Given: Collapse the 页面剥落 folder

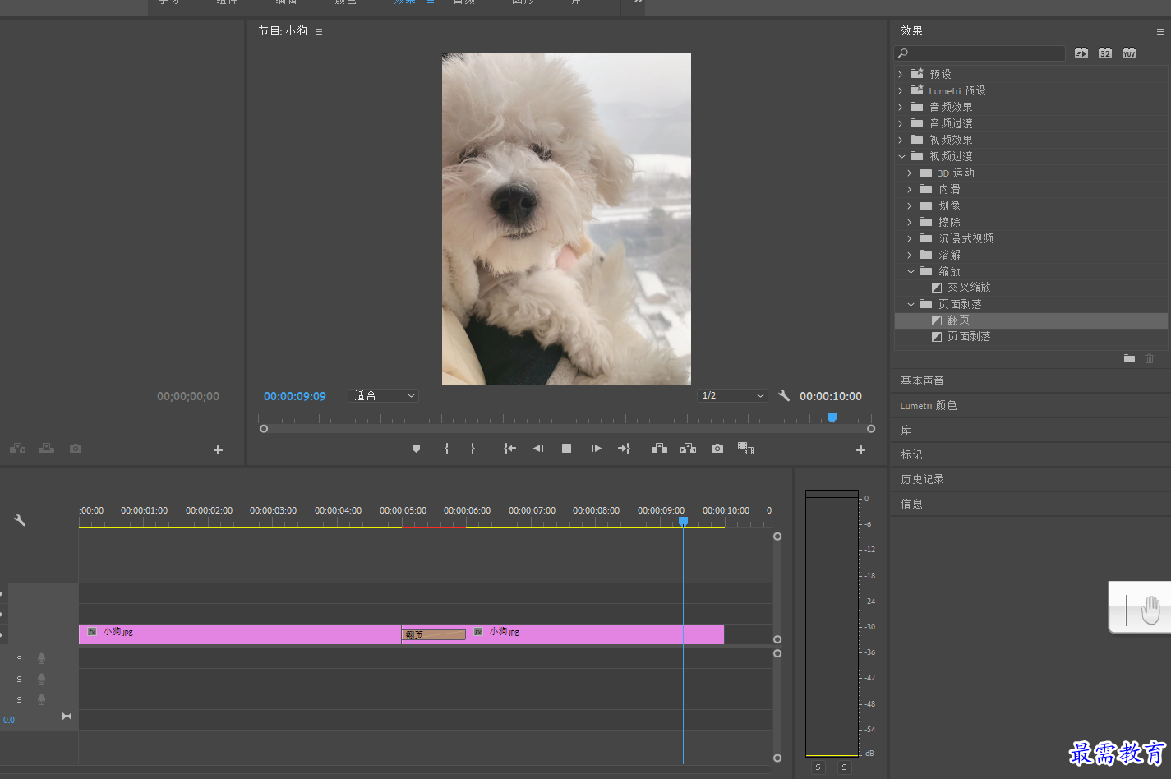Looking at the screenshot, I should click(x=911, y=304).
